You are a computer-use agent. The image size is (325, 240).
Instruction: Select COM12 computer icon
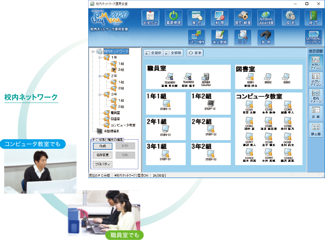pos(288,155)
